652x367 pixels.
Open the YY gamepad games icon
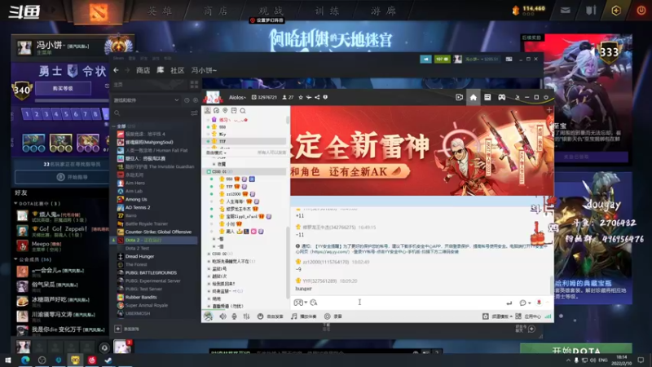pos(502,97)
